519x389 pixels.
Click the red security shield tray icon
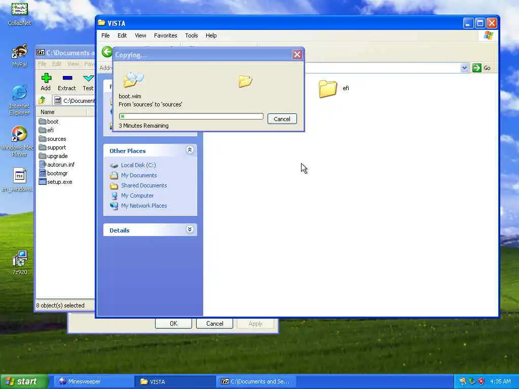click(x=481, y=381)
